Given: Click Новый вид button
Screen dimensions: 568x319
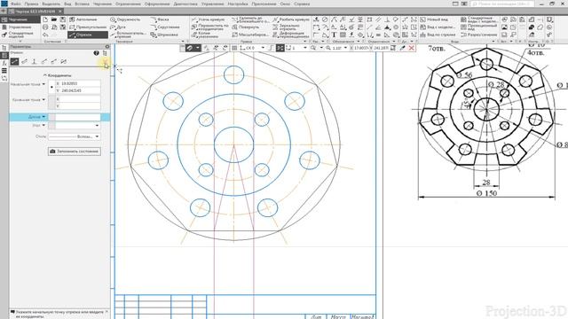Looking at the screenshot, I should coord(434,19).
